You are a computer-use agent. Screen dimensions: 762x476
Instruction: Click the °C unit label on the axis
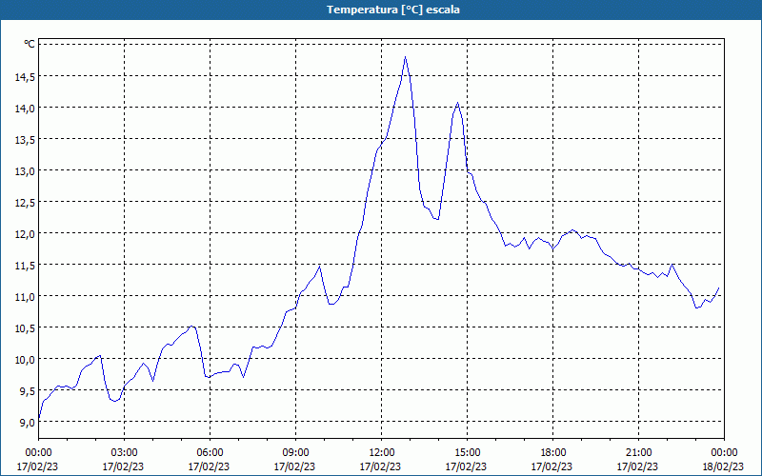(x=30, y=44)
